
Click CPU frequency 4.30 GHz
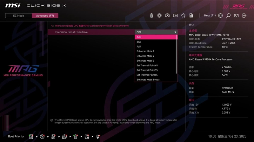click(x=227, y=67)
